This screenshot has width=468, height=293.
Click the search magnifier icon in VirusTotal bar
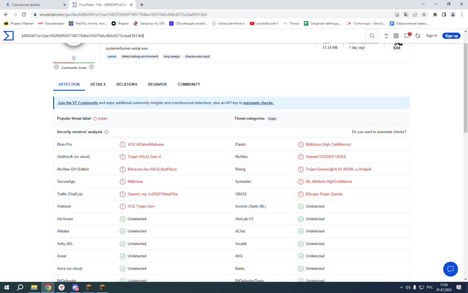point(372,36)
